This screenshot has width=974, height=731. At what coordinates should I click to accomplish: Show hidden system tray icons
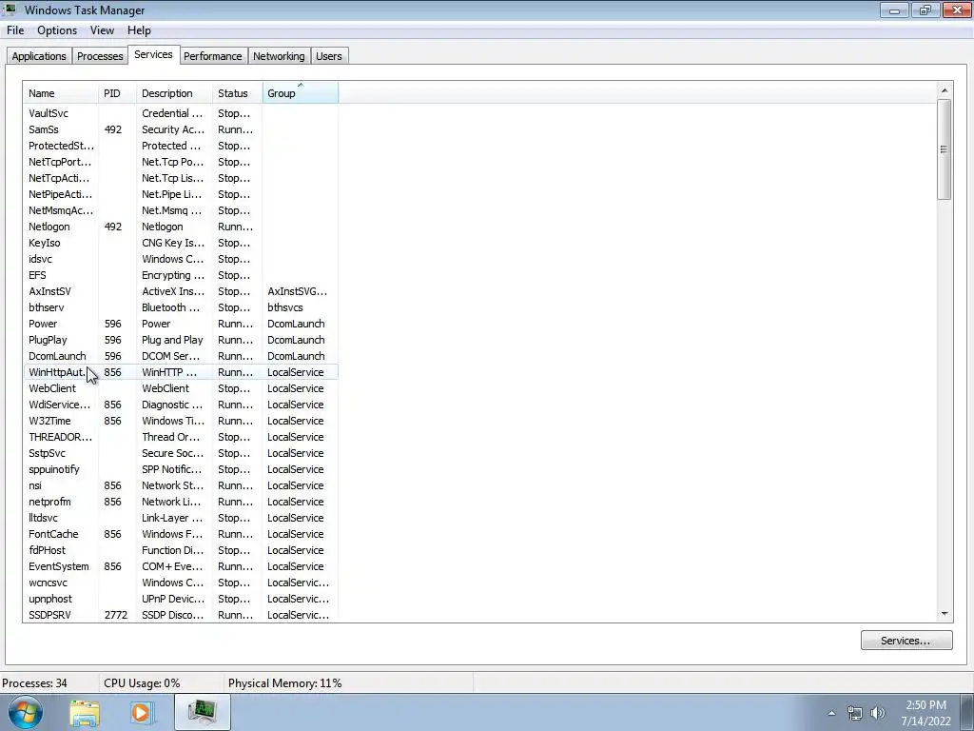[x=831, y=713]
